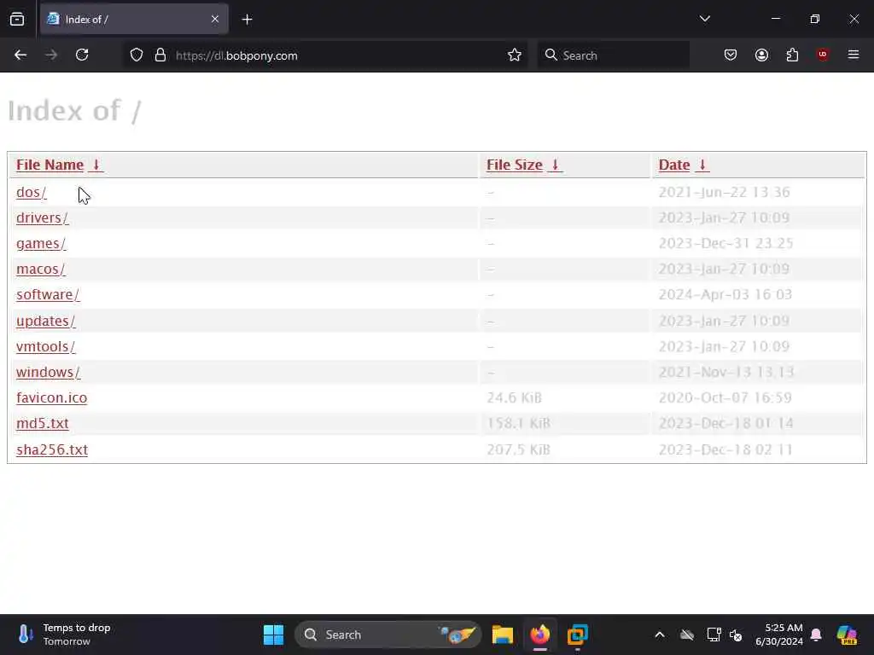Go forward one page
The height and width of the screenshot is (655, 874).
tap(51, 55)
